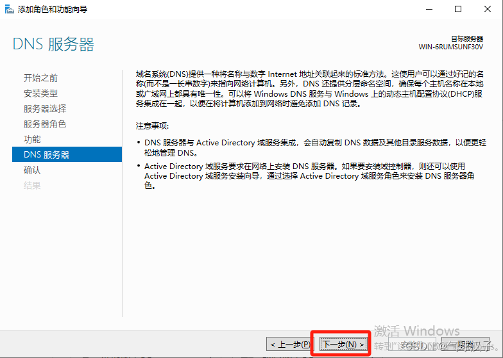Image resolution: width=503 pixels, height=358 pixels.
Task: Click the wizard icon in title bar
Action: [9, 9]
